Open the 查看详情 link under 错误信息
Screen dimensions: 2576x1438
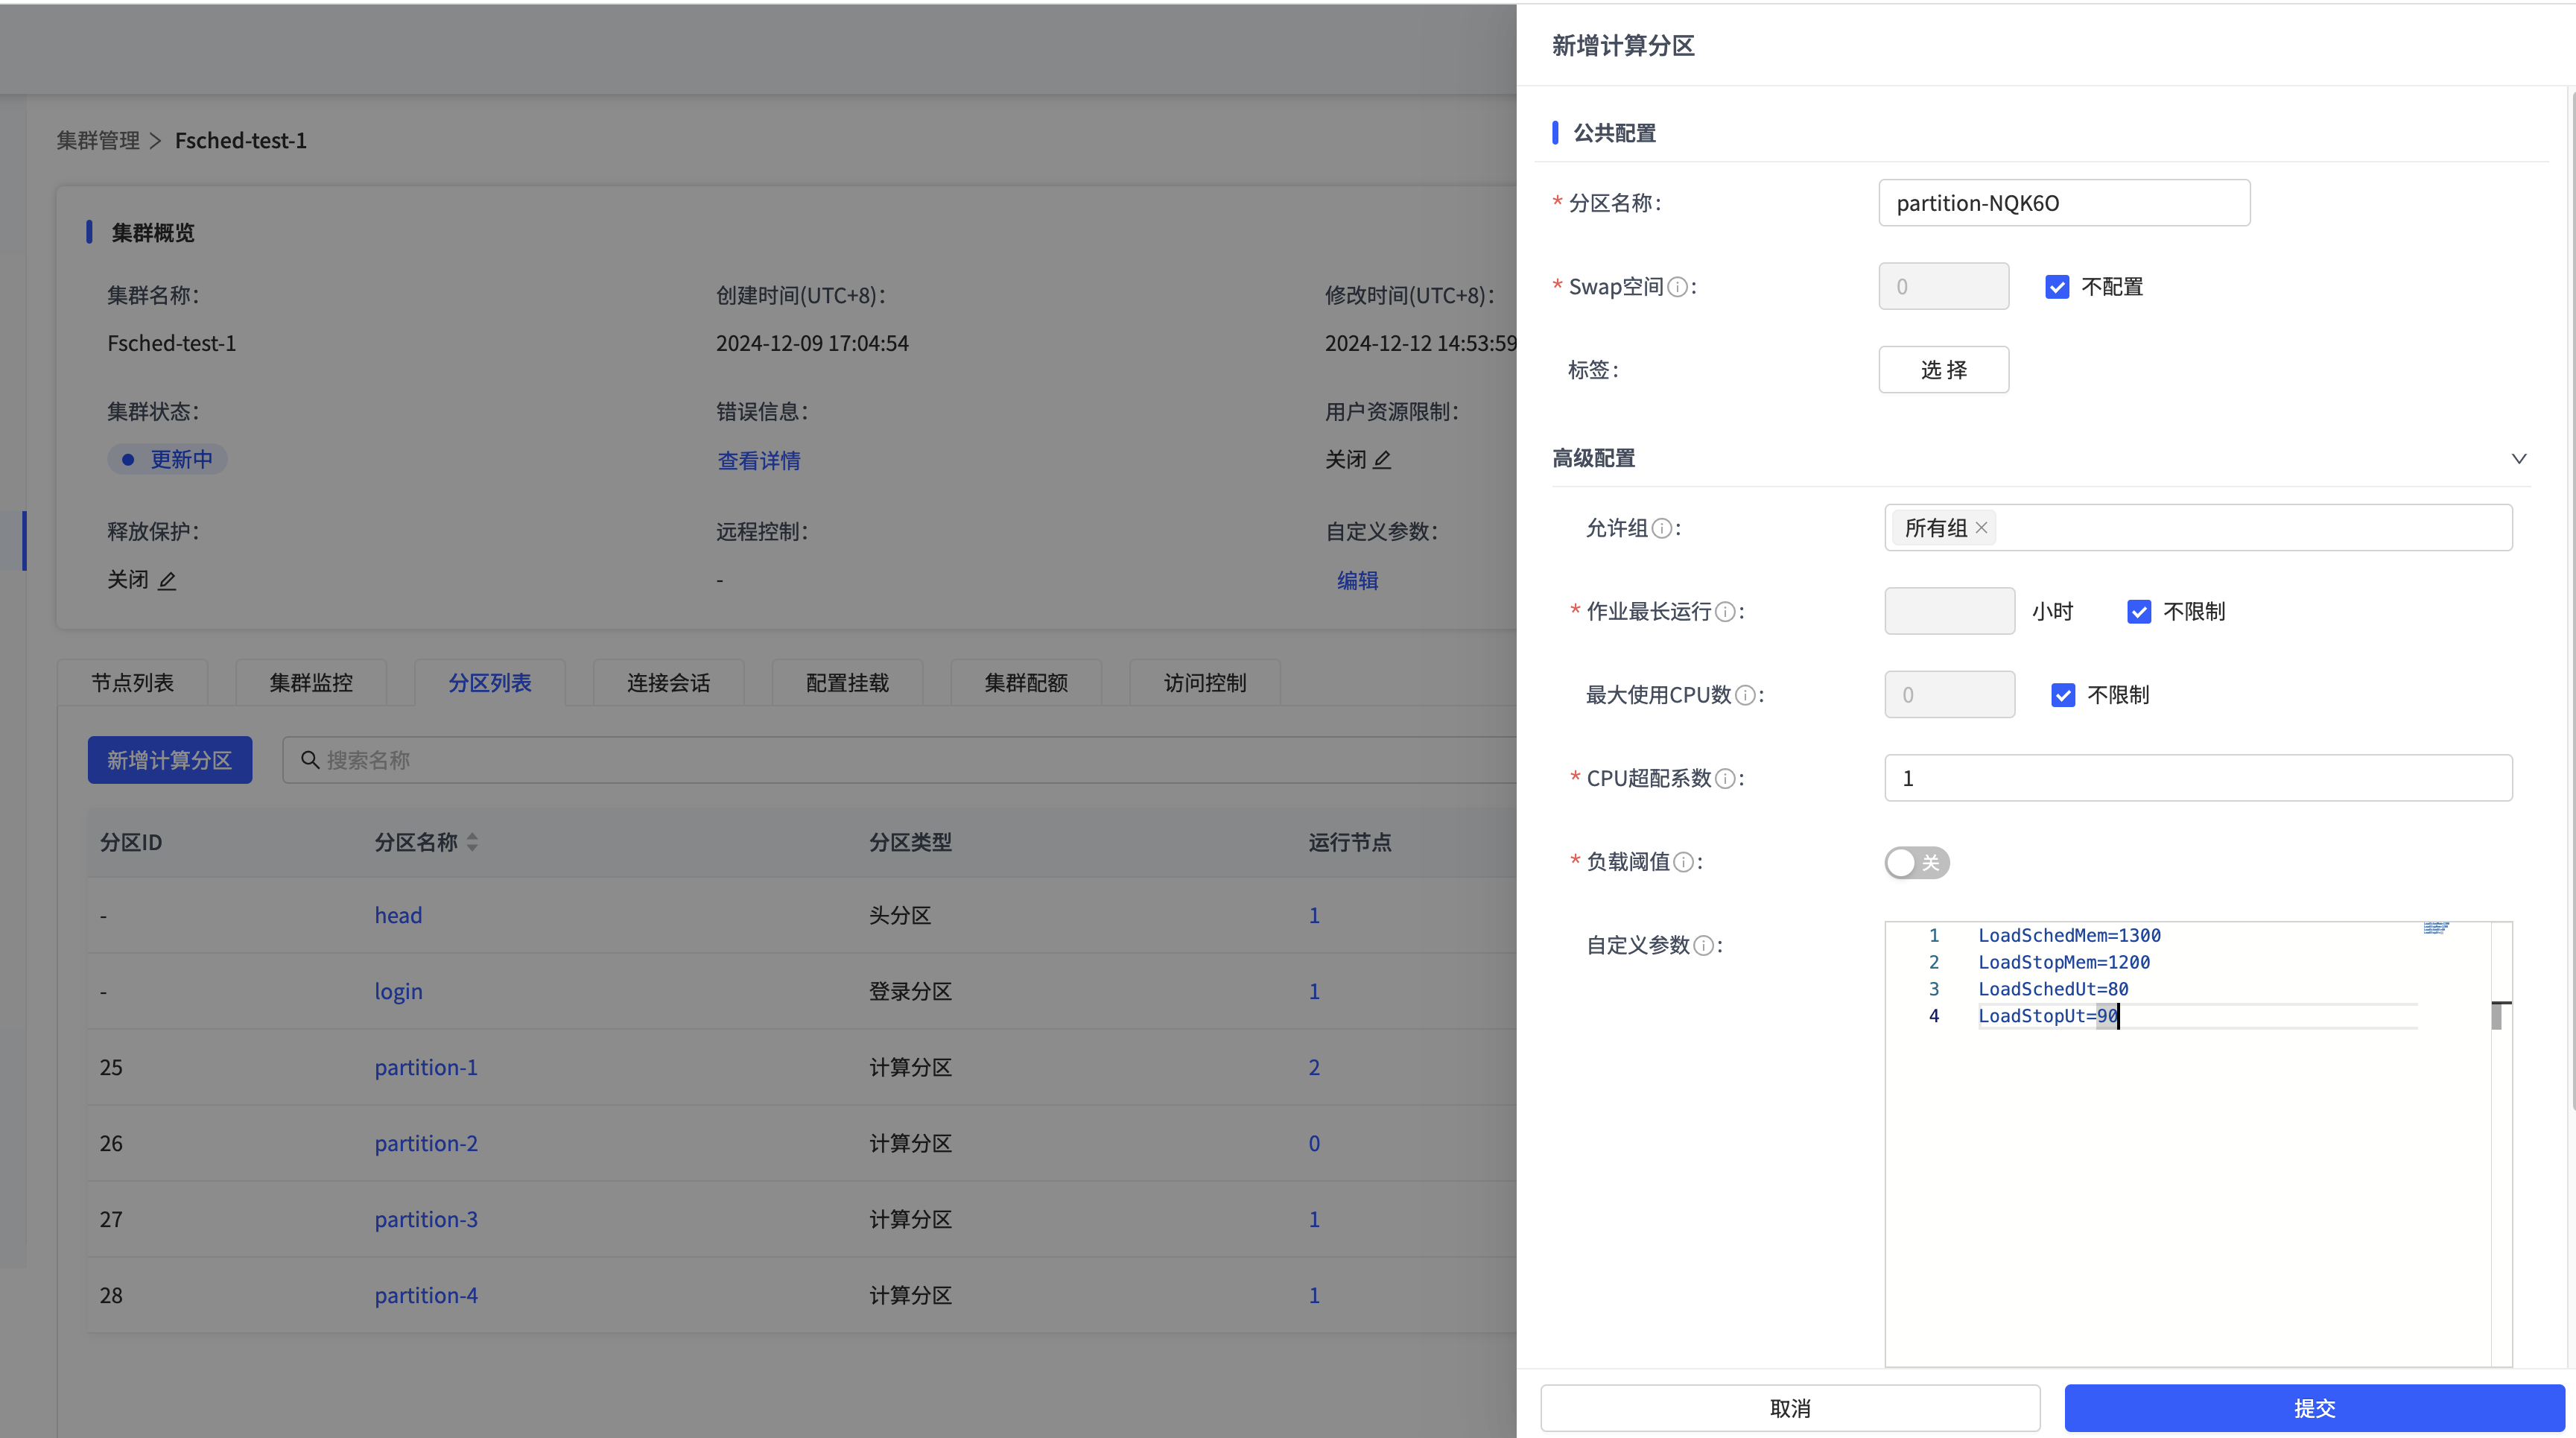(x=759, y=460)
